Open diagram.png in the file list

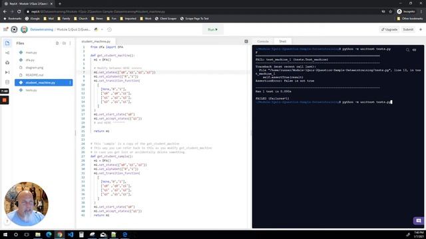click(x=35, y=68)
